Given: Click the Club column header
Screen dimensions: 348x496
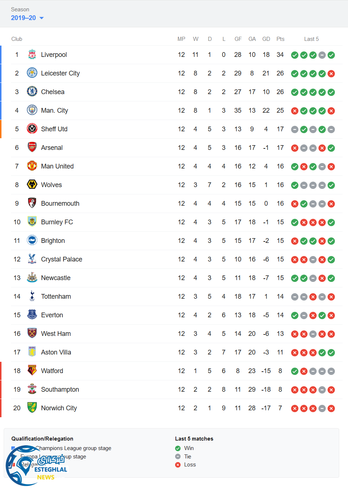Looking at the screenshot, I should 17,39.
